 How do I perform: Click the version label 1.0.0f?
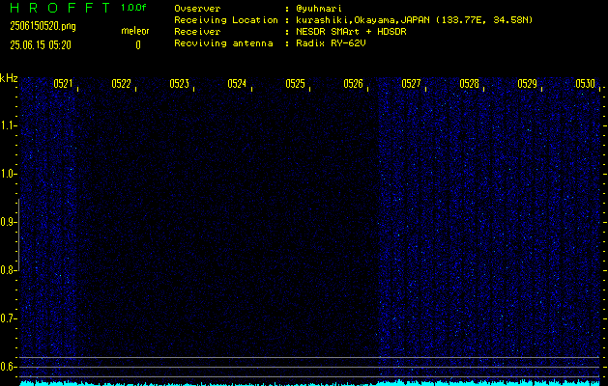click(133, 8)
